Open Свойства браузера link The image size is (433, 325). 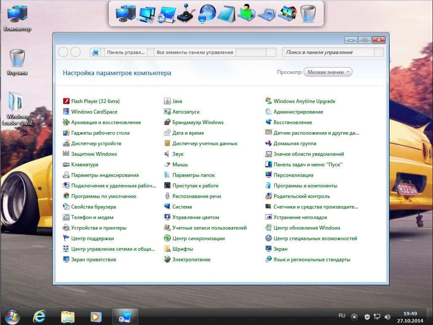tap(94, 207)
